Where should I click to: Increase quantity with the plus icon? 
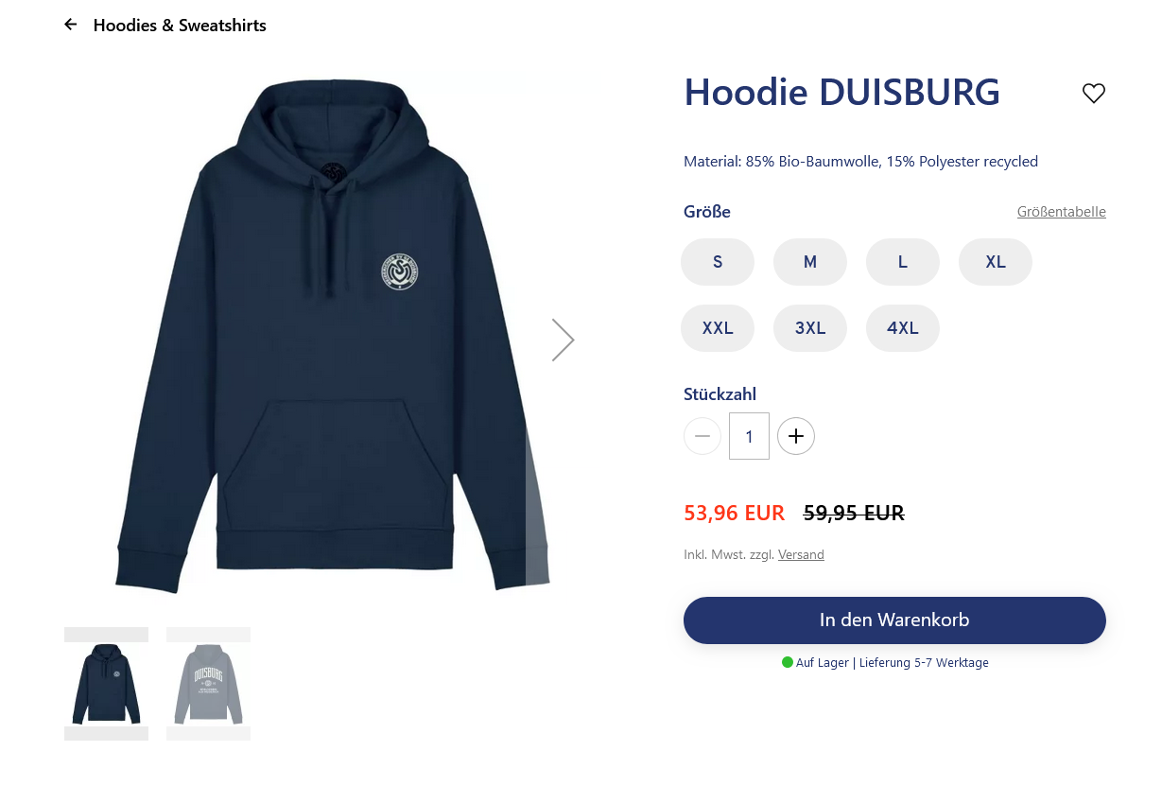click(x=796, y=436)
